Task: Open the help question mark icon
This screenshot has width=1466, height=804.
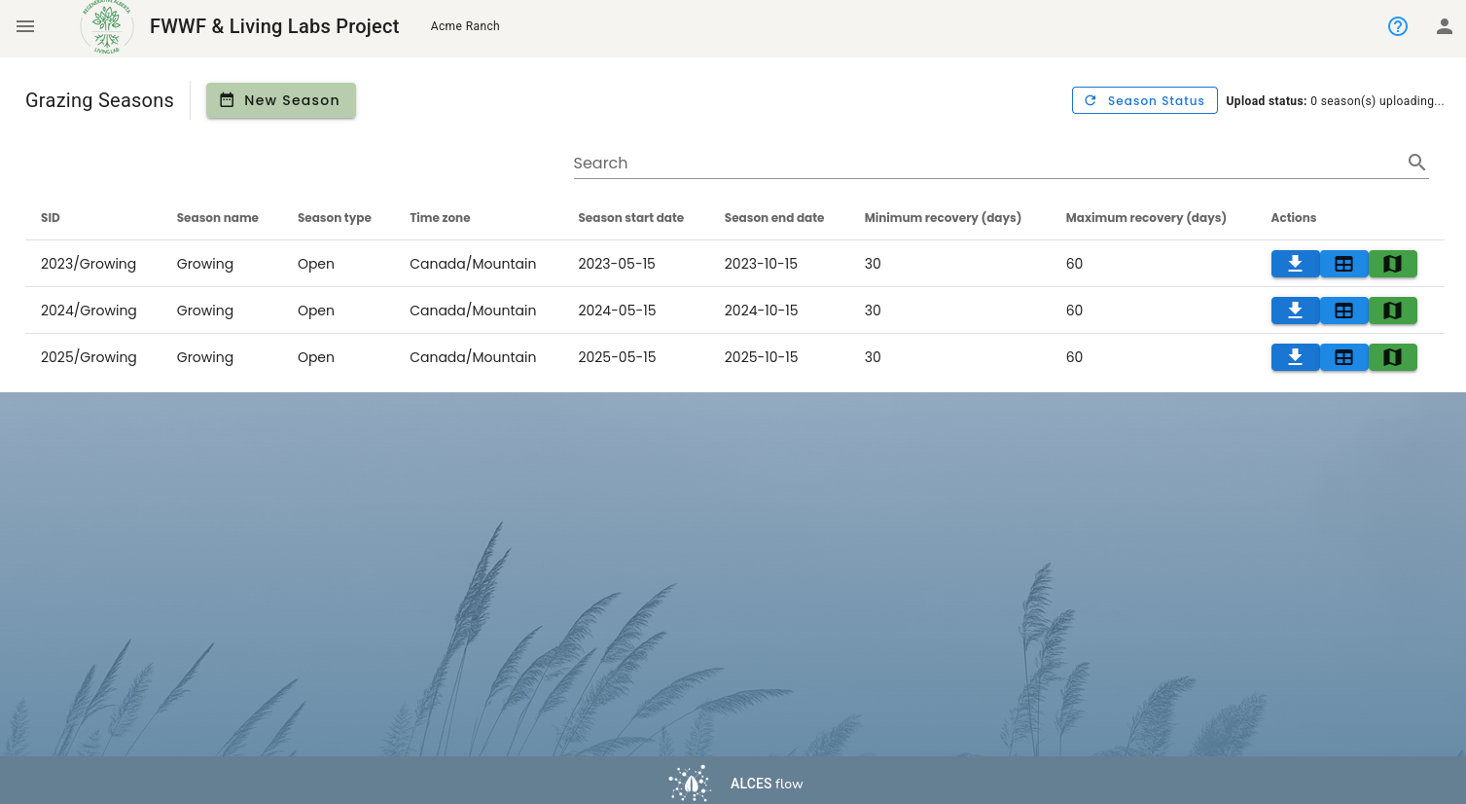Action: click(x=1398, y=26)
